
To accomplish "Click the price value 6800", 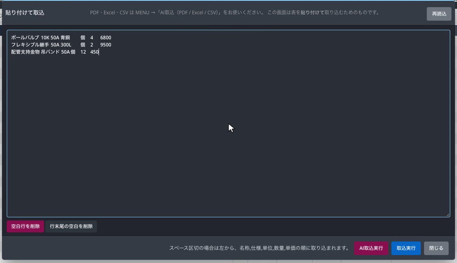I will point(105,38).
